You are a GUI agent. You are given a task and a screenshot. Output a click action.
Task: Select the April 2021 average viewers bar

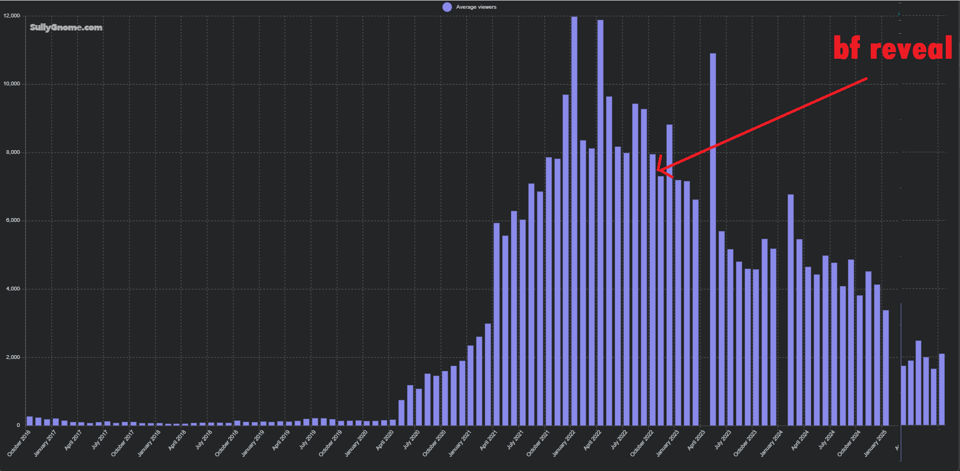[496, 324]
